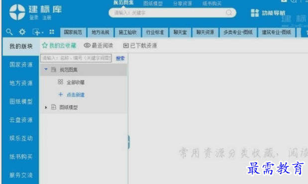Collapse the left panel via splitter handle

129,142
